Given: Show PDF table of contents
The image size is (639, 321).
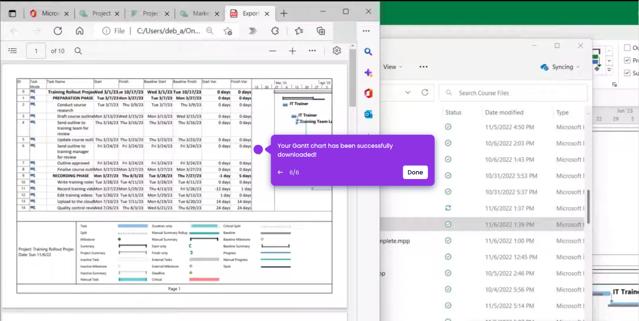Looking at the screenshot, I should (13, 51).
